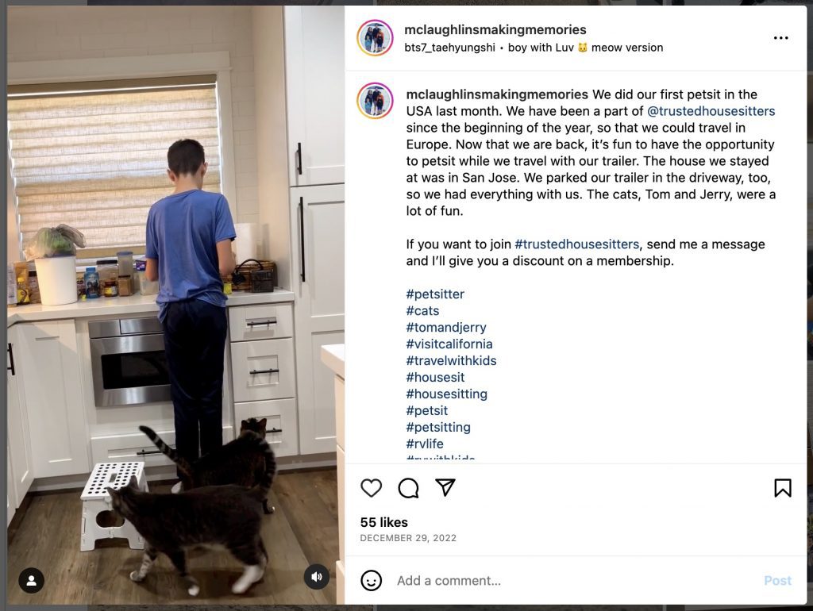Open the three-dot more options menu
The height and width of the screenshot is (611, 813).
[781, 38]
